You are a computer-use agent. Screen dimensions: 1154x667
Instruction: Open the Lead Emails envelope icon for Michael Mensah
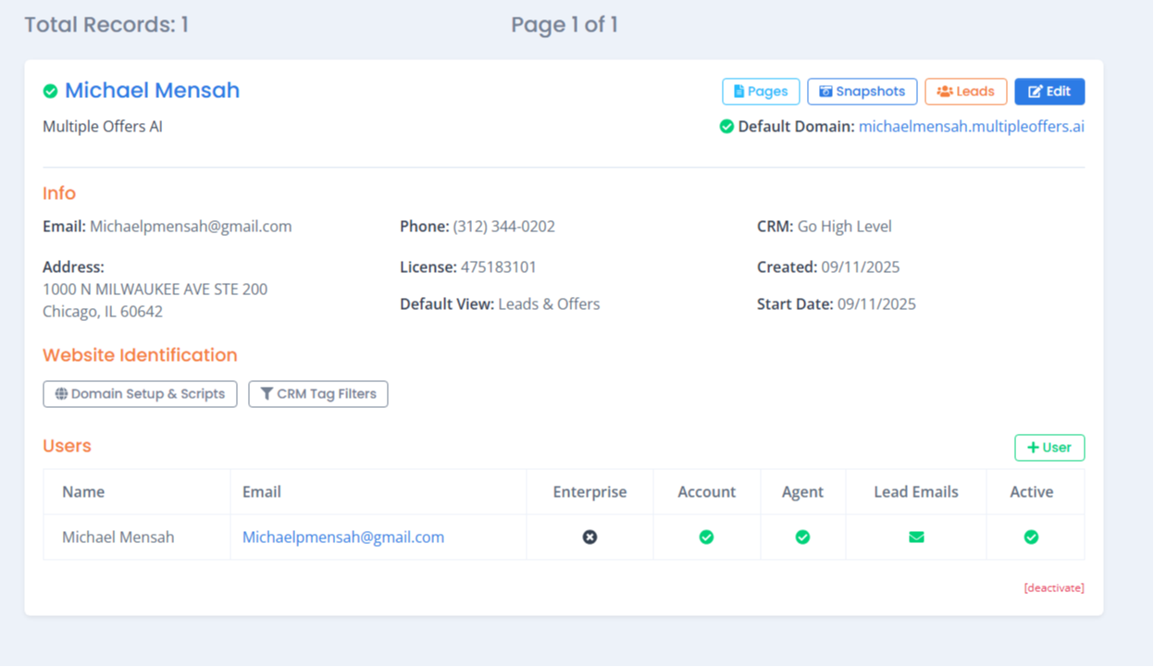(915, 537)
